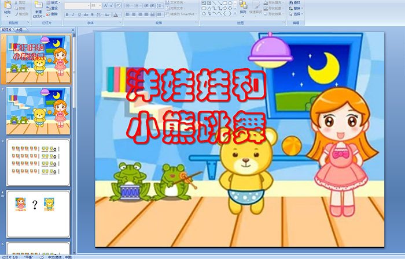This screenshot has width=405, height=259.
Task: Click the Numbering list icon
Action: (x=137, y=6)
